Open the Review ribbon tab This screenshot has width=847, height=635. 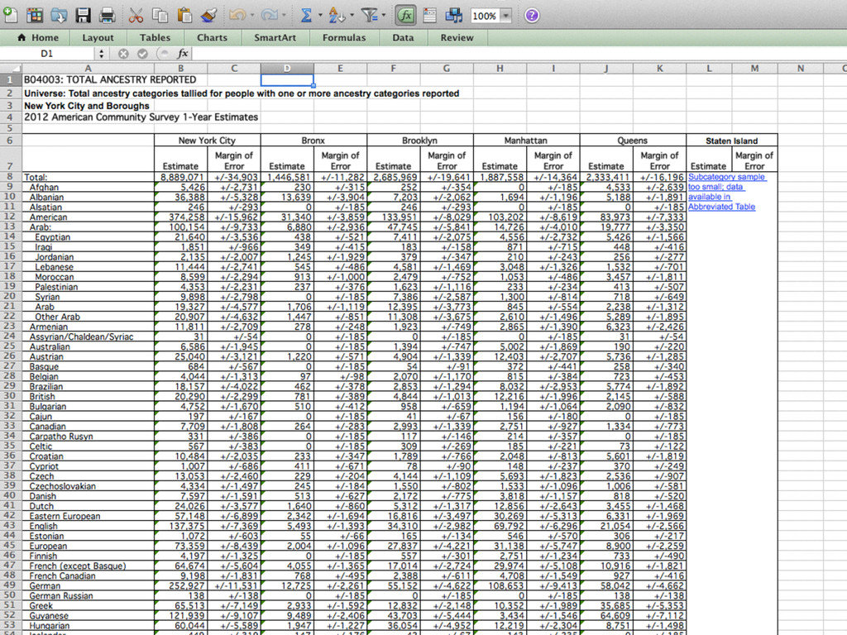[x=457, y=37]
